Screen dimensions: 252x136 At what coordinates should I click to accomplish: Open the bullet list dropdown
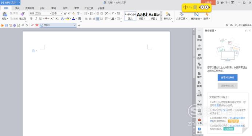(x=88, y=13)
